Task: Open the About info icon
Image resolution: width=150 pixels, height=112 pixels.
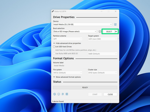Action: (59, 94)
